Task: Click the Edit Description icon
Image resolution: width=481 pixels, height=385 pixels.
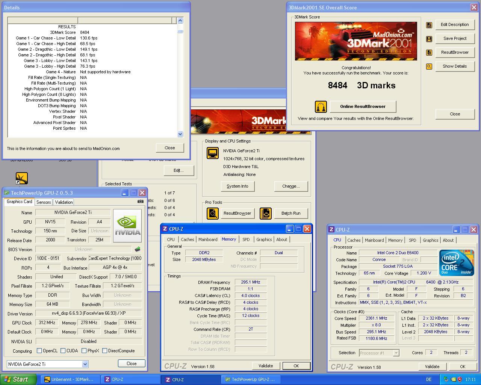Action: point(429,25)
